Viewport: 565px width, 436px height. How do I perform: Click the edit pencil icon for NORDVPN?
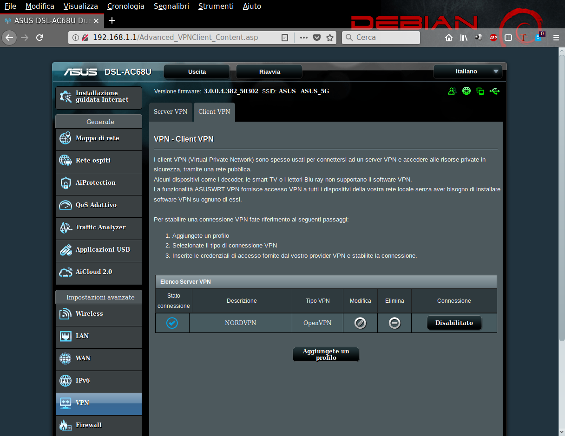point(360,323)
